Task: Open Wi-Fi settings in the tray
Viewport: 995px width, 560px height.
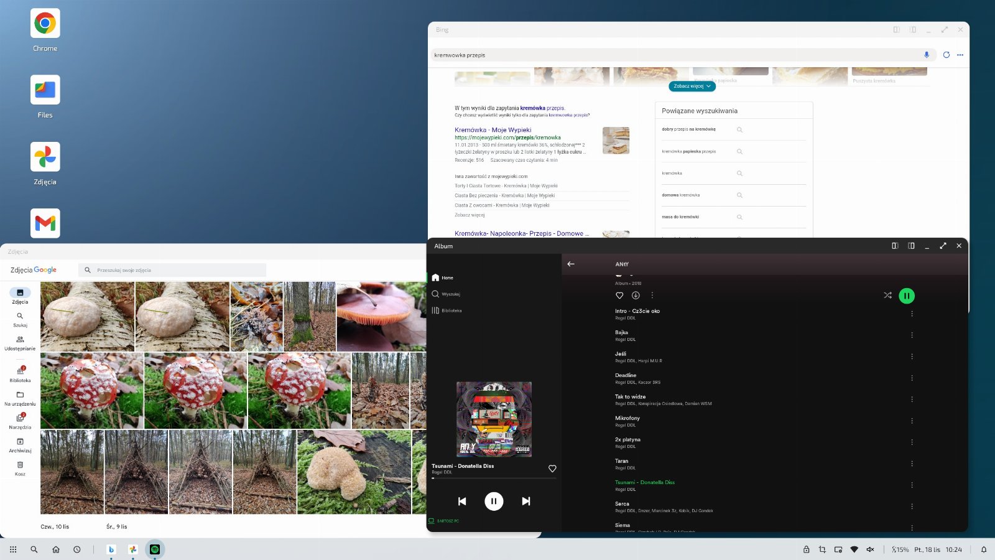Action: point(854,549)
